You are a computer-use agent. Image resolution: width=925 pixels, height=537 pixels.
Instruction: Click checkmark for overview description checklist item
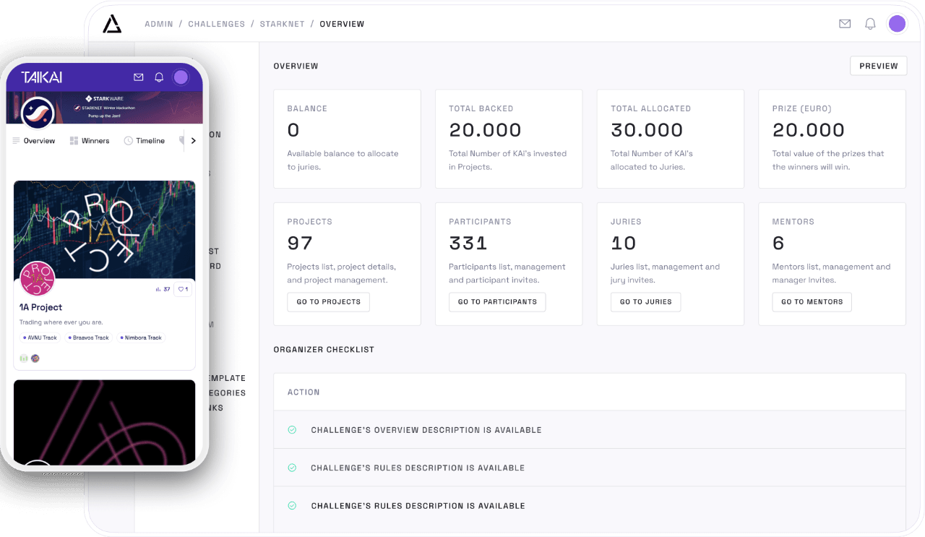(x=292, y=430)
